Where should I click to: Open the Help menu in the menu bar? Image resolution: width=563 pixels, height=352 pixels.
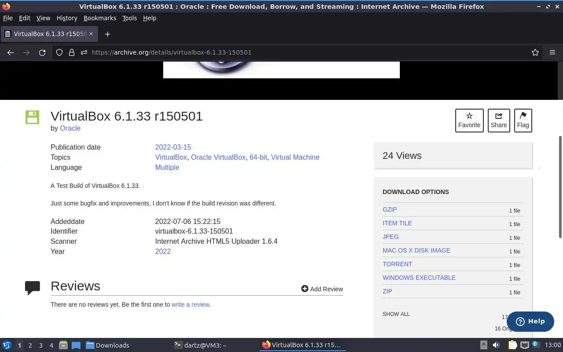click(x=150, y=18)
